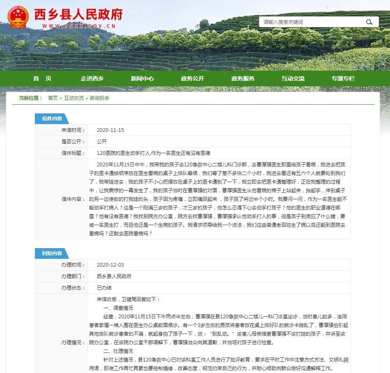The height and width of the screenshot is (373, 390).
Task: Click the 办理时间 row label
Action: [x=73, y=265]
